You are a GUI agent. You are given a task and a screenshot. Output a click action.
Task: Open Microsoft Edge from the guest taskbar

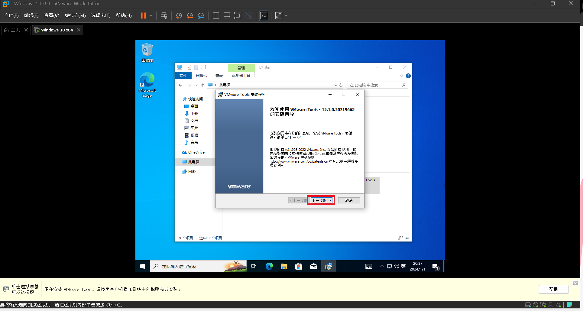269,266
